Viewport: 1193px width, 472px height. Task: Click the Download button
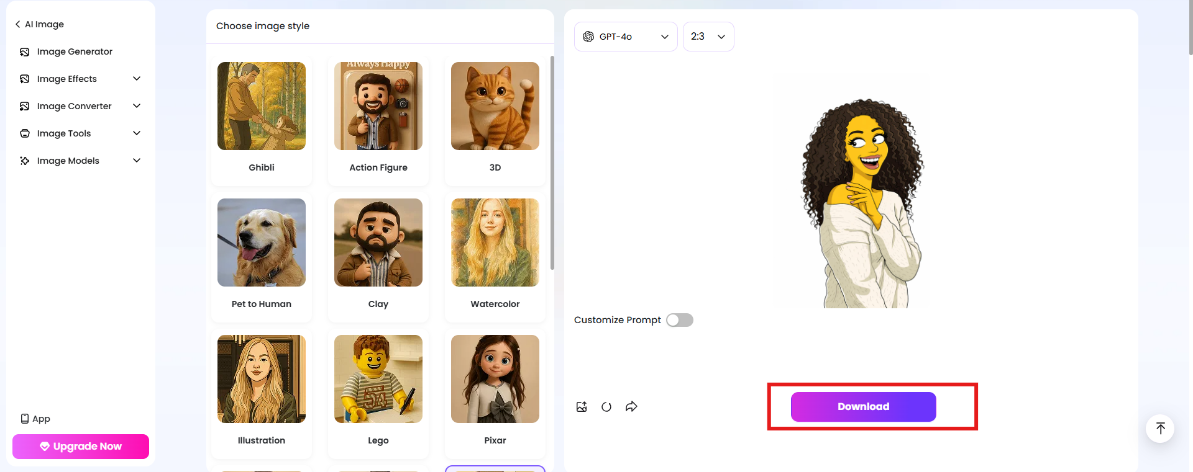863,407
